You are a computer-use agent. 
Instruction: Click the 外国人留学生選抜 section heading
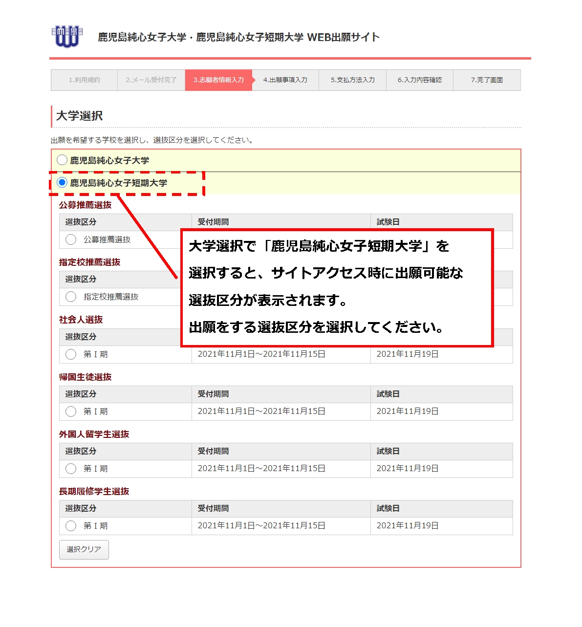pos(94,434)
